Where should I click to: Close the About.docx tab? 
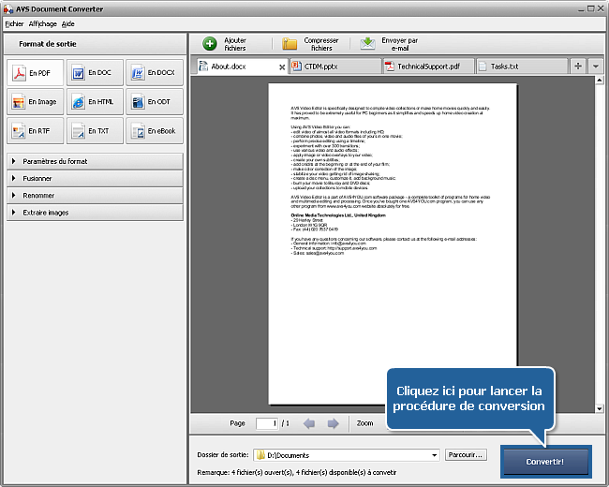pos(282,67)
